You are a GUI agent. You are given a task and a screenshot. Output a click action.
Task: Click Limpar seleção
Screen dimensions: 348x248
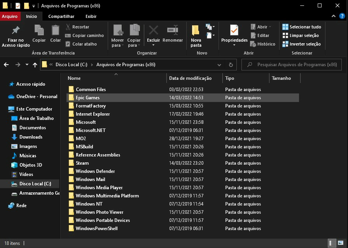(301, 35)
